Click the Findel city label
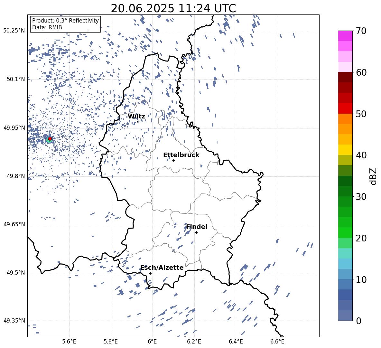 (x=197, y=227)
